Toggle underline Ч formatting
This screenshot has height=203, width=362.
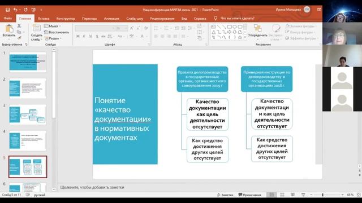[90, 36]
